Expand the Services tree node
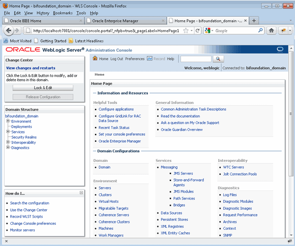The width and height of the screenshot is (295, 246). (x=8, y=132)
